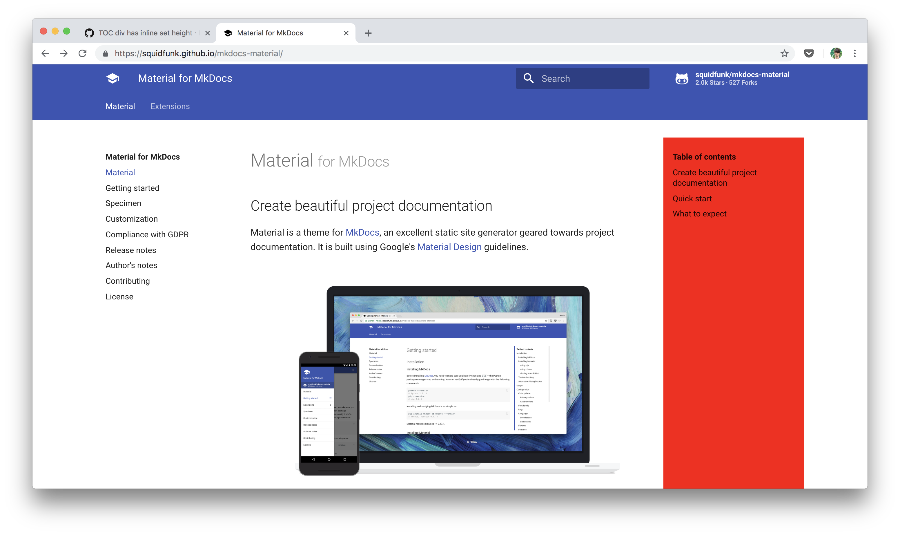This screenshot has width=900, height=535.
Task: Click the user profile avatar in the toolbar
Action: 836,53
